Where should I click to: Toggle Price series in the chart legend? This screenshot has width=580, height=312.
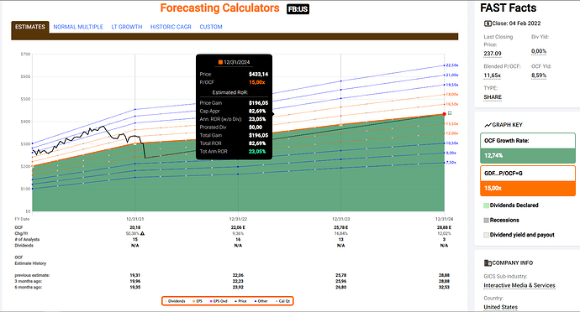point(240,301)
